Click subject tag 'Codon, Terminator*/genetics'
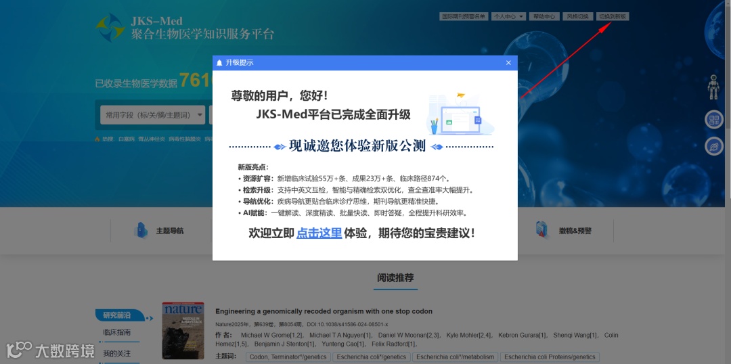The width and height of the screenshot is (731, 364). tap(288, 357)
